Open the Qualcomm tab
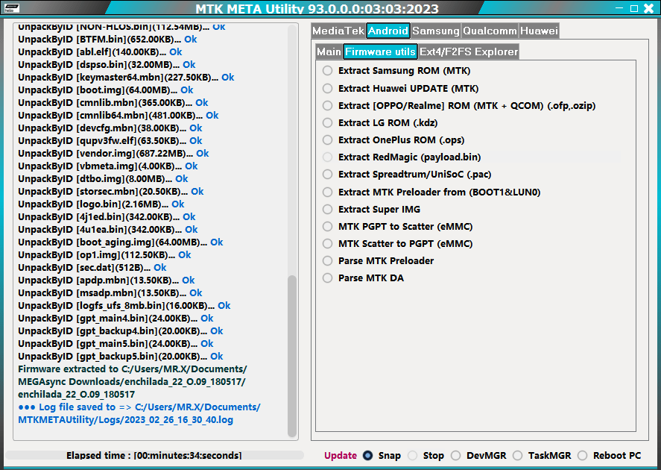661x470 pixels. [490, 31]
